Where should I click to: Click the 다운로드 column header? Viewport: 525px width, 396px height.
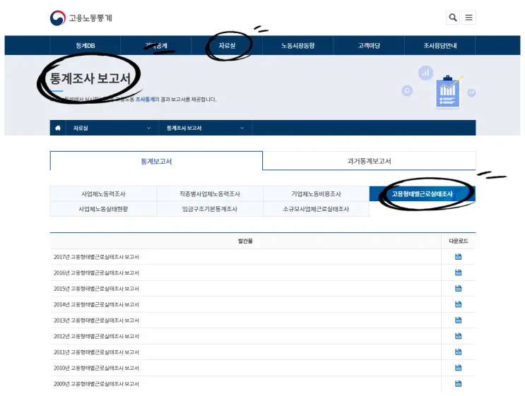459,241
